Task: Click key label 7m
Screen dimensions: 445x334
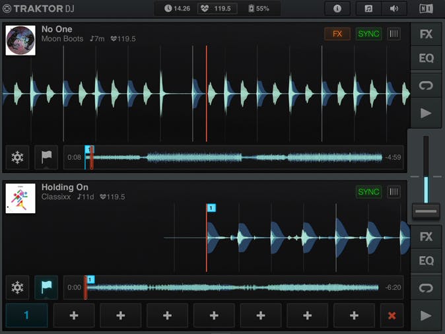Action: tap(97, 38)
